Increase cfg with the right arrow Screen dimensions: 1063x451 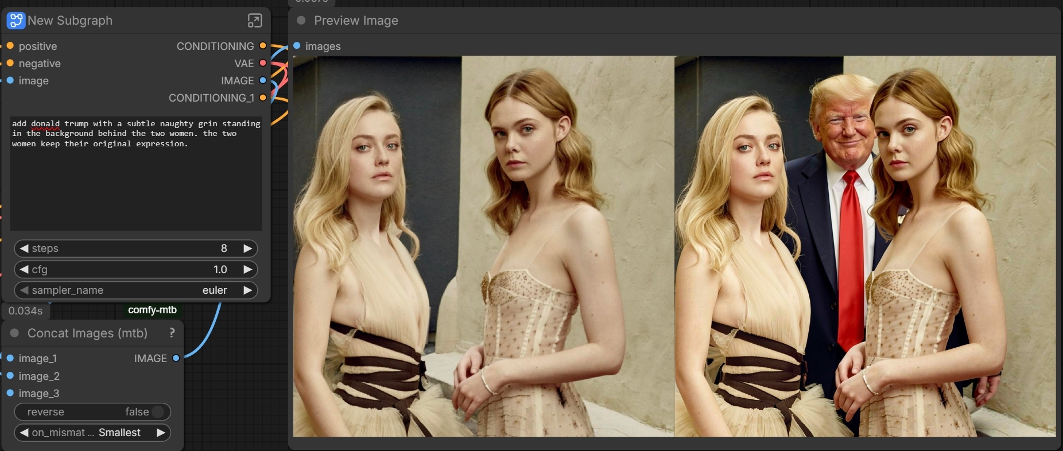(248, 270)
